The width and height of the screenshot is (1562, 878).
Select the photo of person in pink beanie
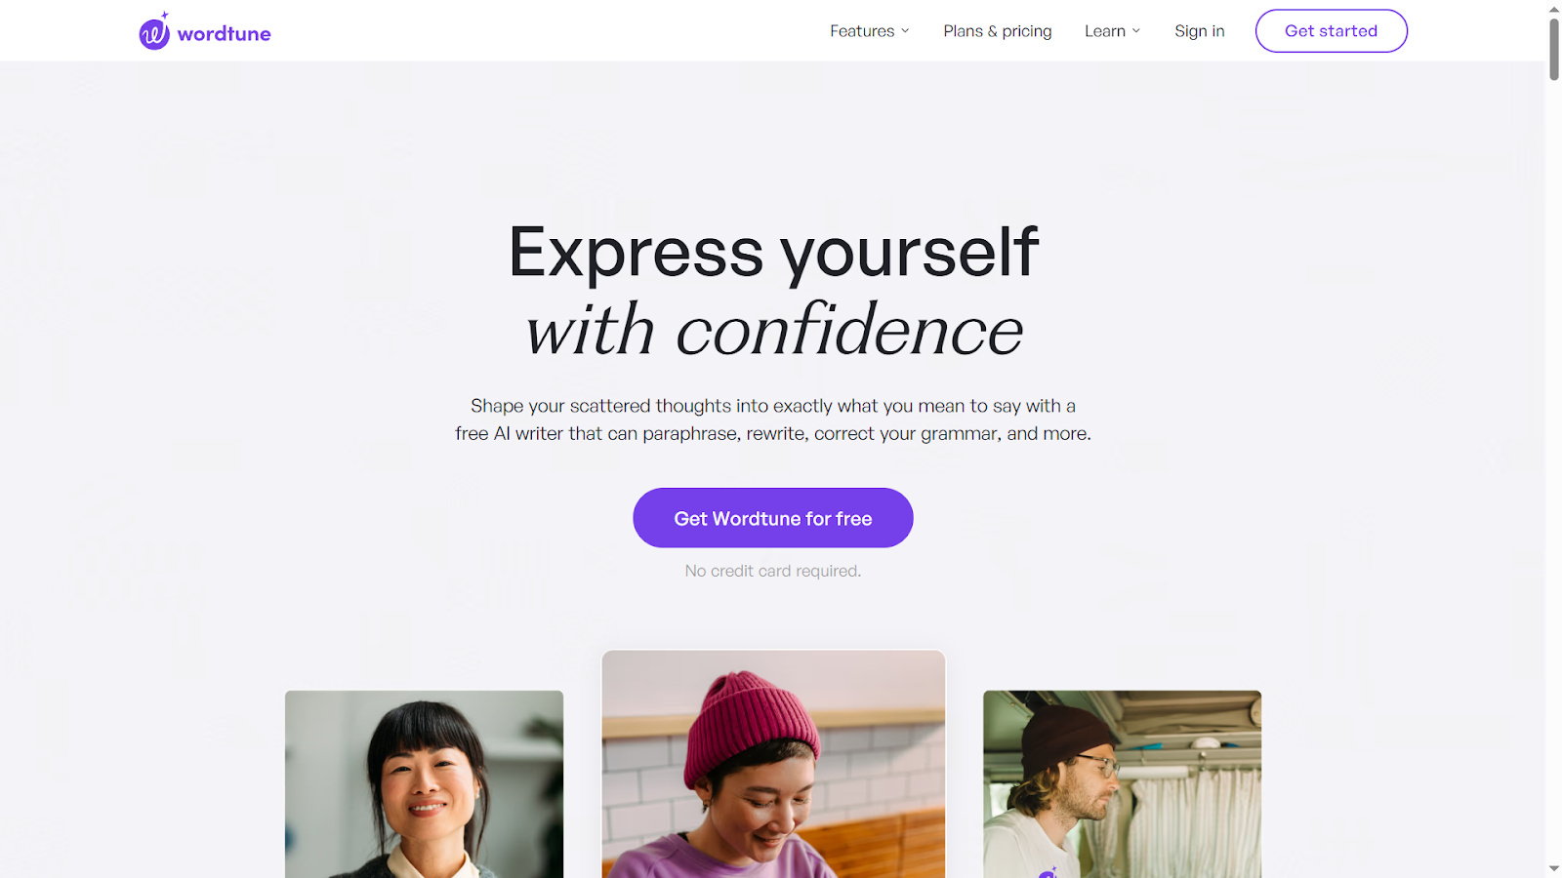773,764
